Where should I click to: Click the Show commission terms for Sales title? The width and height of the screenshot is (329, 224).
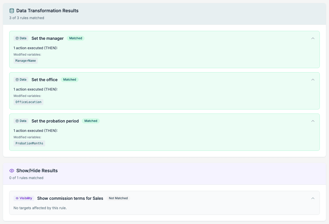point(70,198)
